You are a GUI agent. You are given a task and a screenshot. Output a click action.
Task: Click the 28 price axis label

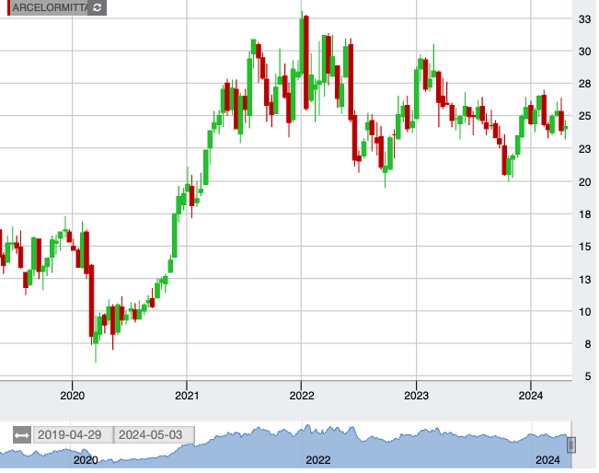point(585,84)
